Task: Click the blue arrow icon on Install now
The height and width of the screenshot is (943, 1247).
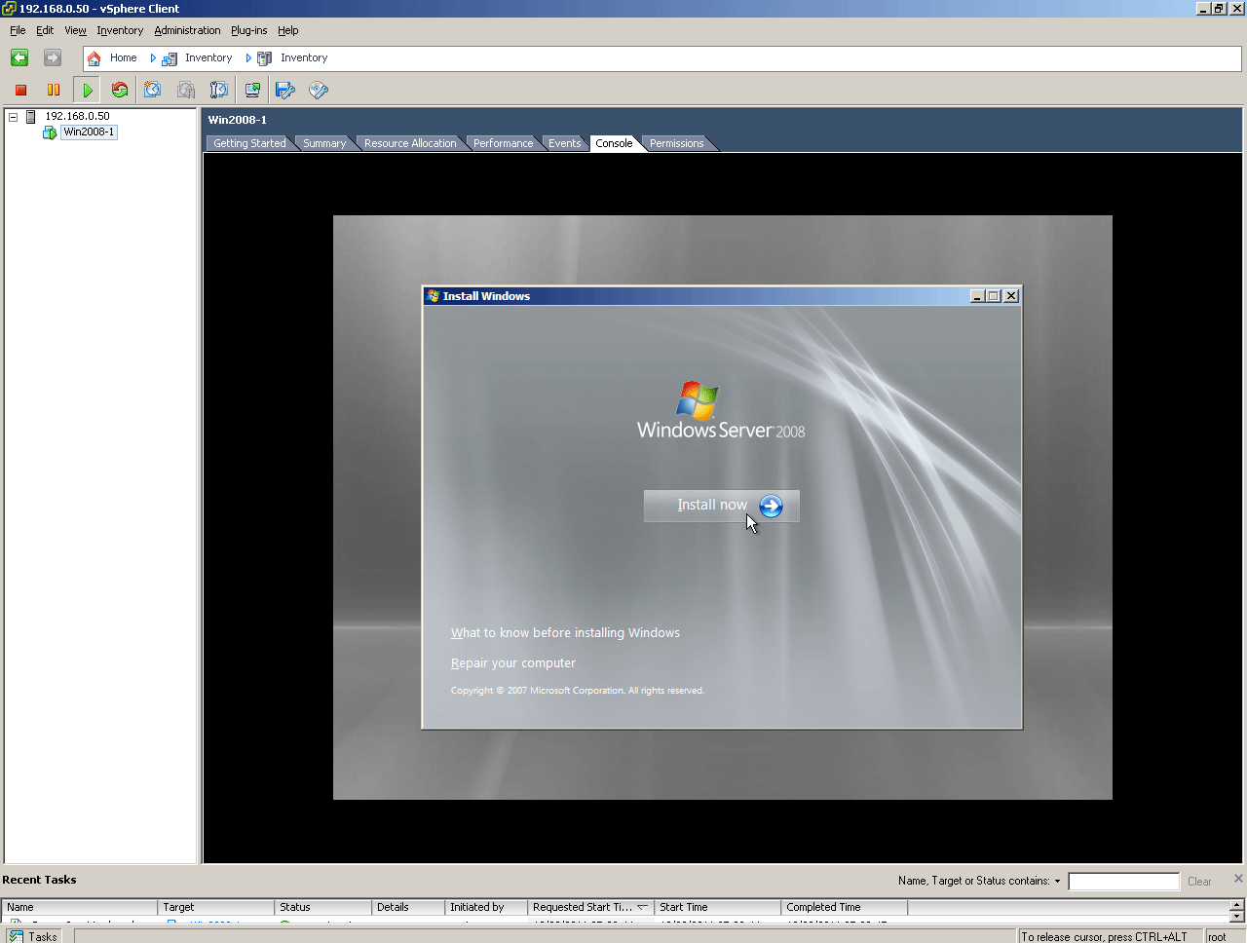Action: [771, 506]
